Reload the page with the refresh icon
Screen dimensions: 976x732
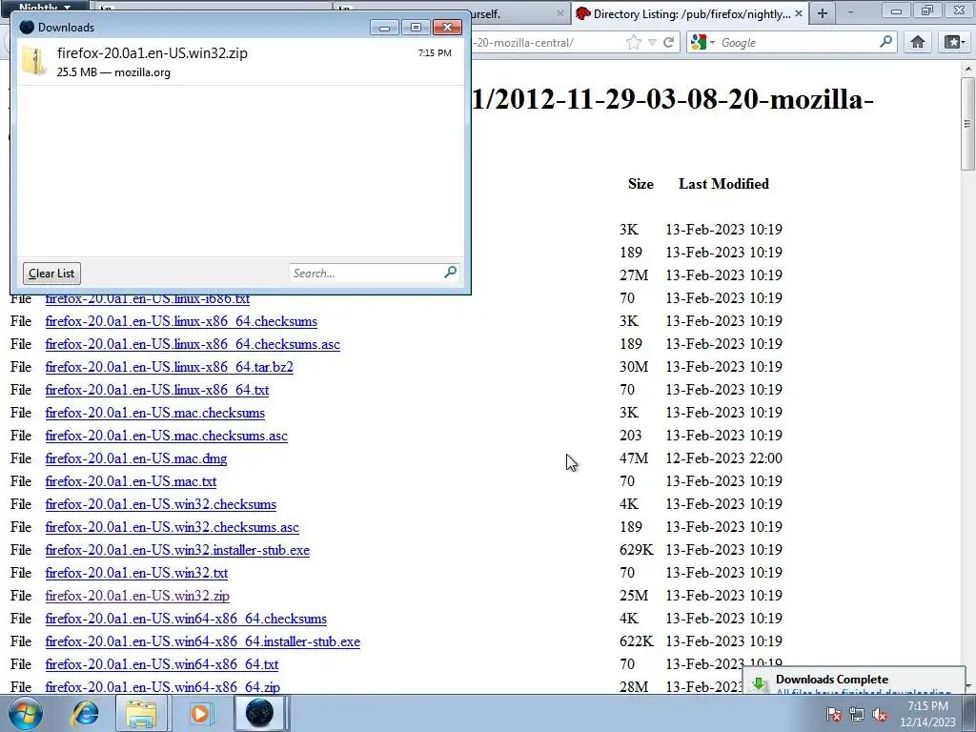[x=668, y=42]
